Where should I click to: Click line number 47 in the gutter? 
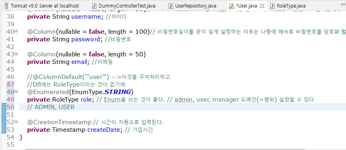(x=10, y=85)
